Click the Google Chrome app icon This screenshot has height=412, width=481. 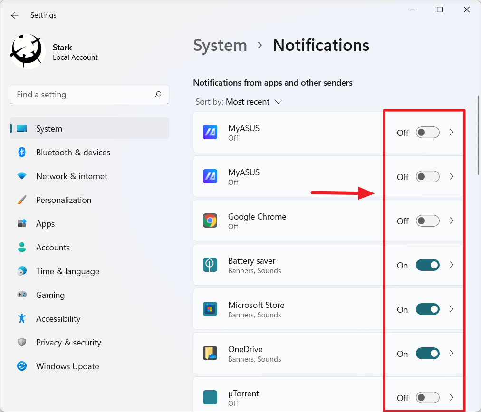click(x=210, y=220)
